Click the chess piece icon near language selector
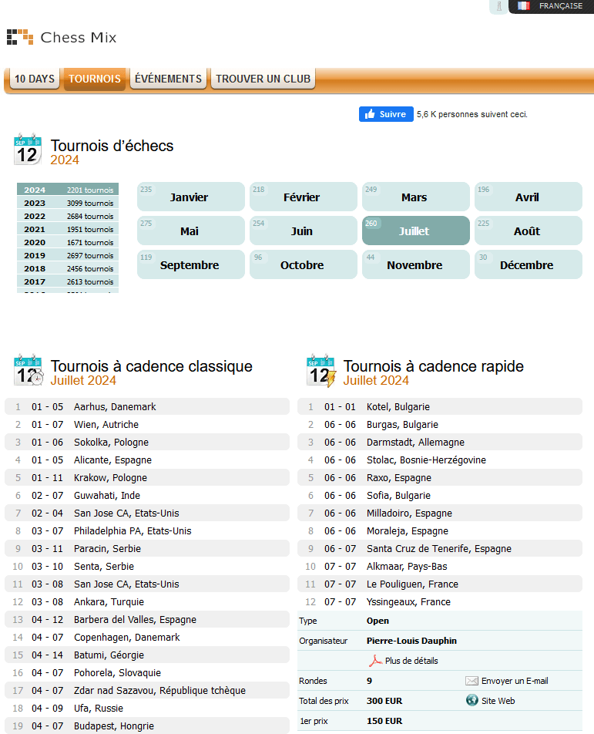Viewport: 594px width, 734px height. tap(499, 6)
